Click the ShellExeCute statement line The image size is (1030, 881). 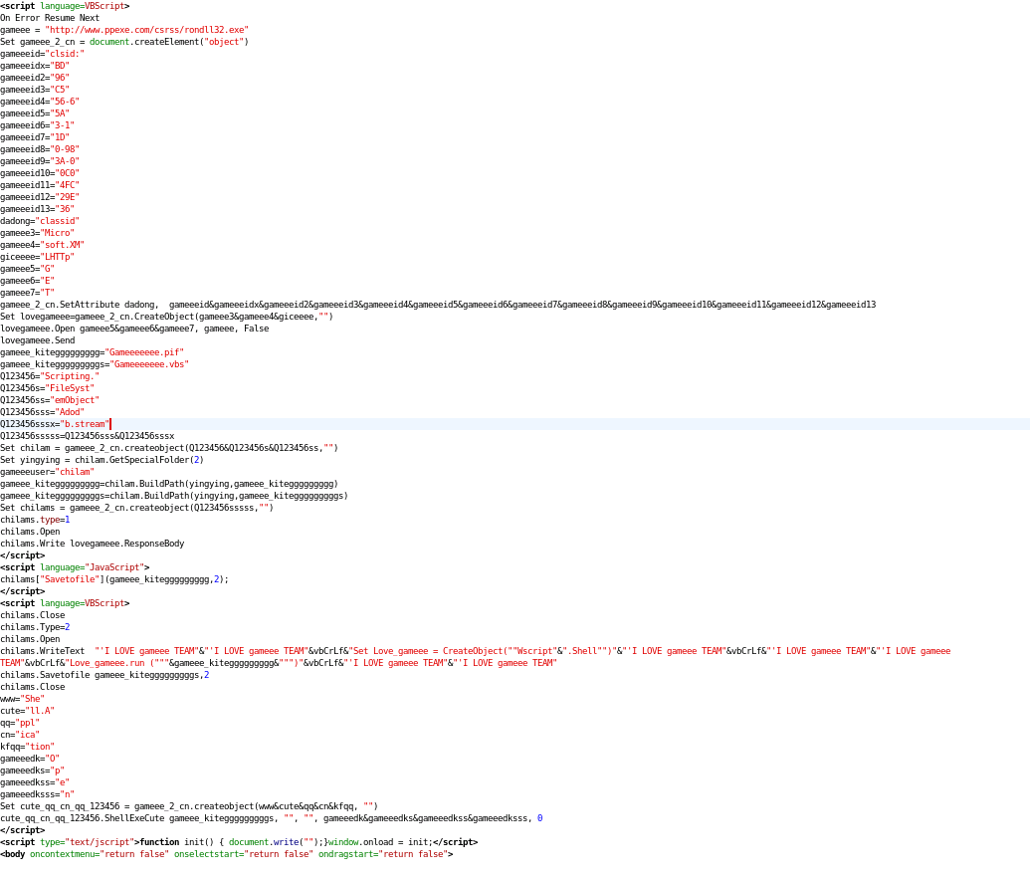tap(272, 818)
